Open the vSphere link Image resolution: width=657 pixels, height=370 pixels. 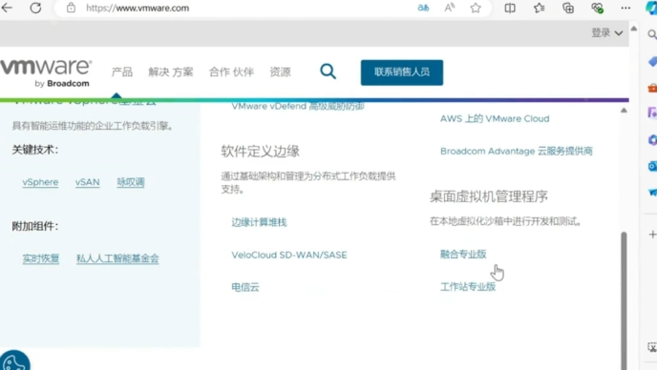[x=40, y=182]
